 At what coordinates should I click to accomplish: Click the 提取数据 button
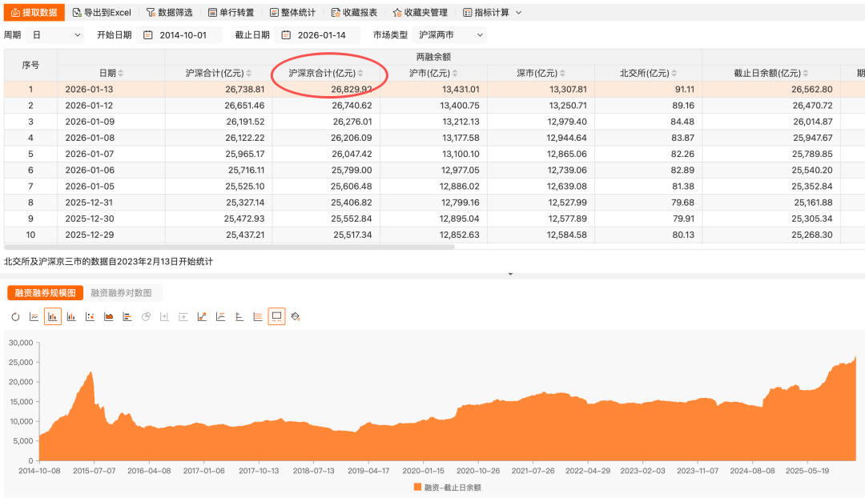(x=34, y=12)
